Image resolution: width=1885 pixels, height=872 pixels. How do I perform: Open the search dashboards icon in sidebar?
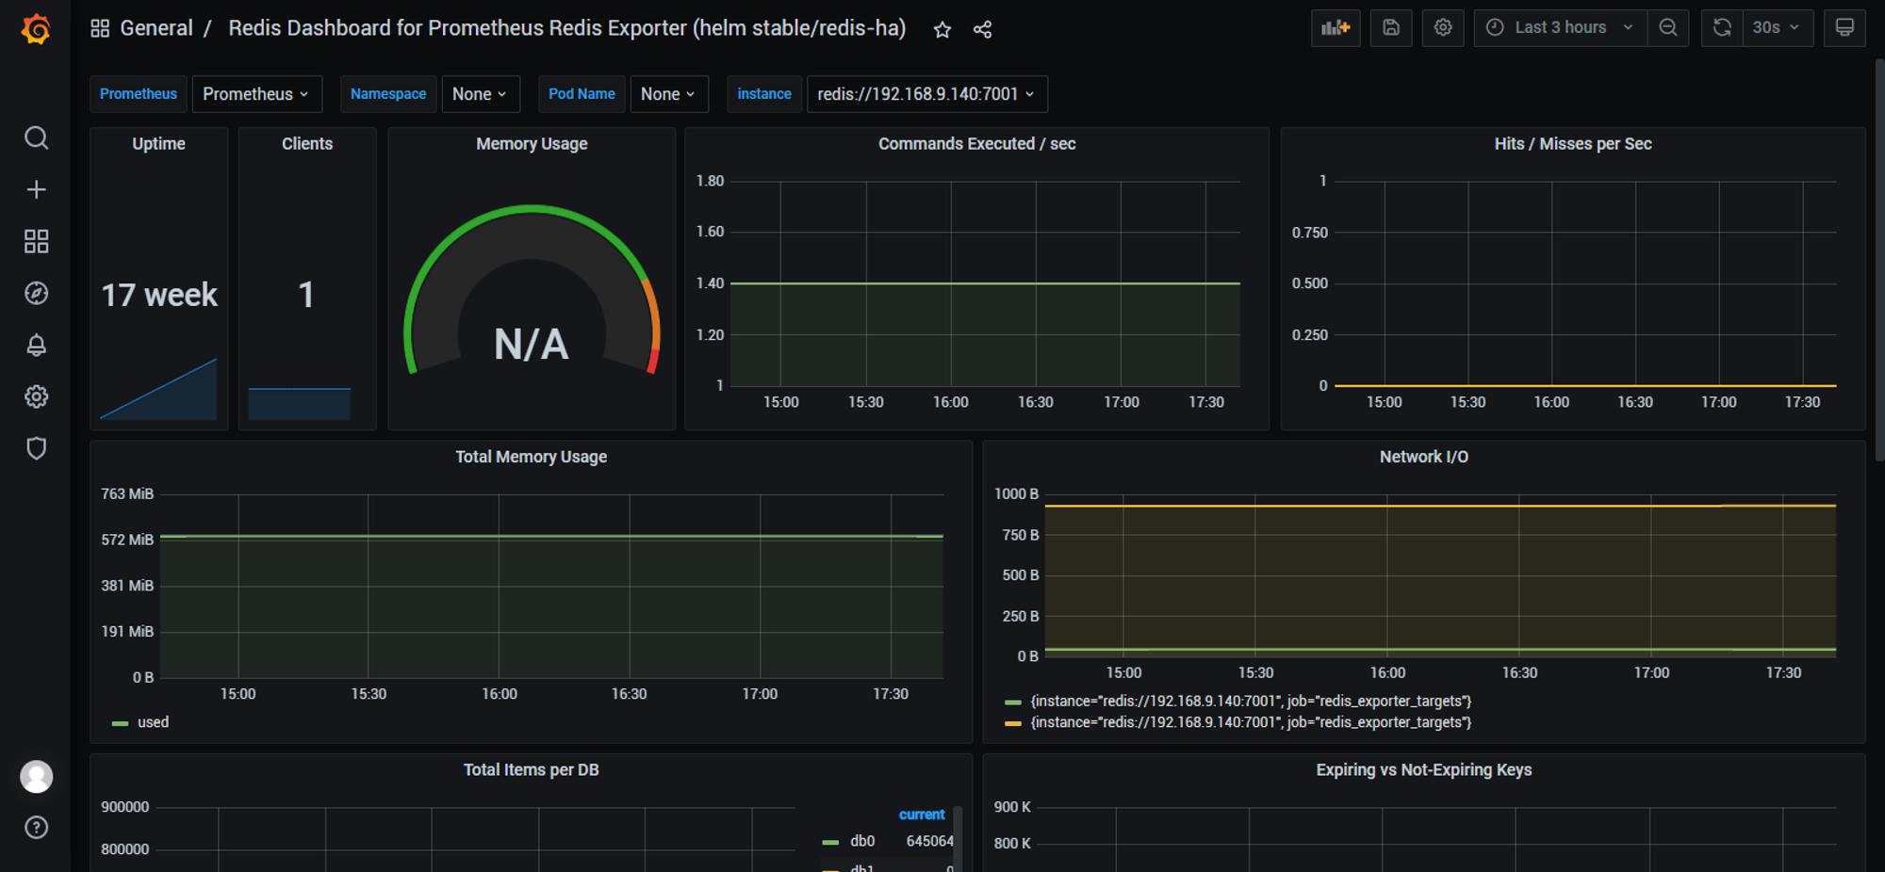click(x=36, y=138)
